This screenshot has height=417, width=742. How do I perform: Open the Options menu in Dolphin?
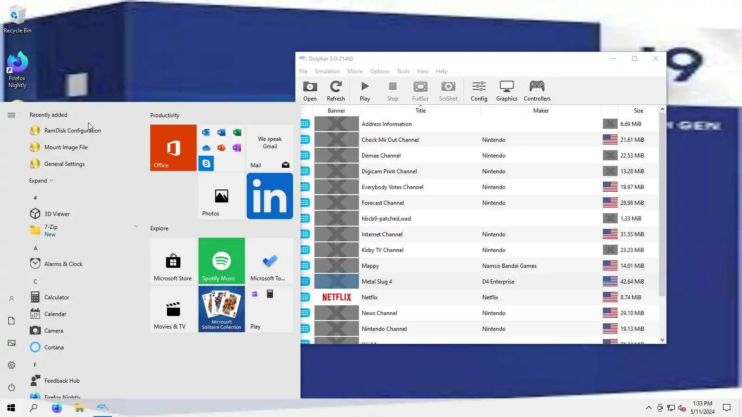tap(379, 71)
